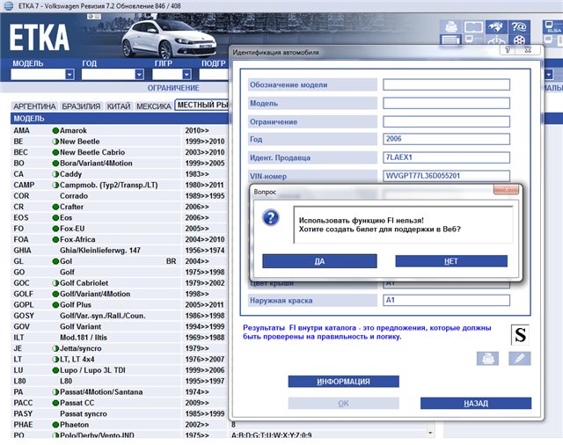Click the green dot beside Golf Plus
The width and height of the screenshot is (563, 445).
55,305
